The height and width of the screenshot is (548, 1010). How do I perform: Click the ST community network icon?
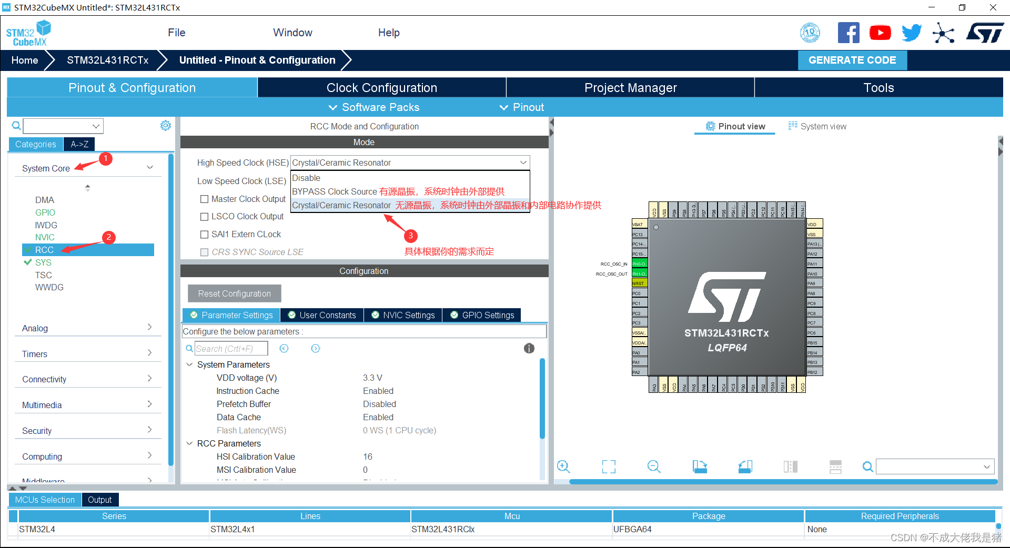[943, 33]
